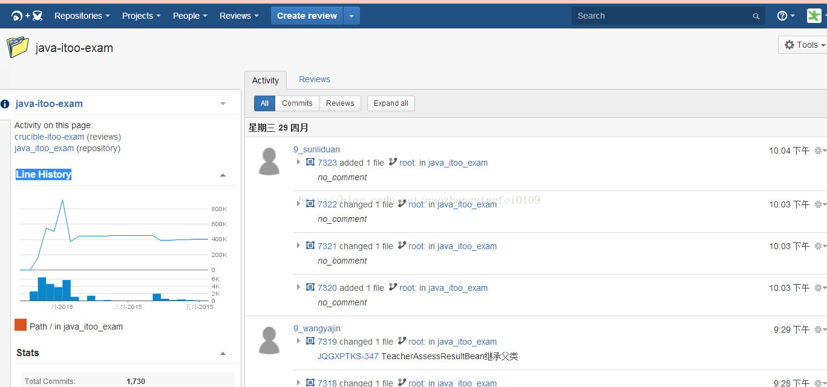Image resolution: width=827 pixels, height=387 pixels.
Task: Click branch icon in the 7320 row
Action: 393,287
